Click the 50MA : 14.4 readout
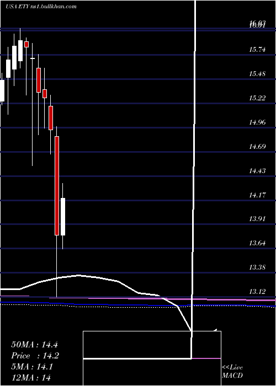The height and width of the screenshot is (386, 276). point(34,345)
